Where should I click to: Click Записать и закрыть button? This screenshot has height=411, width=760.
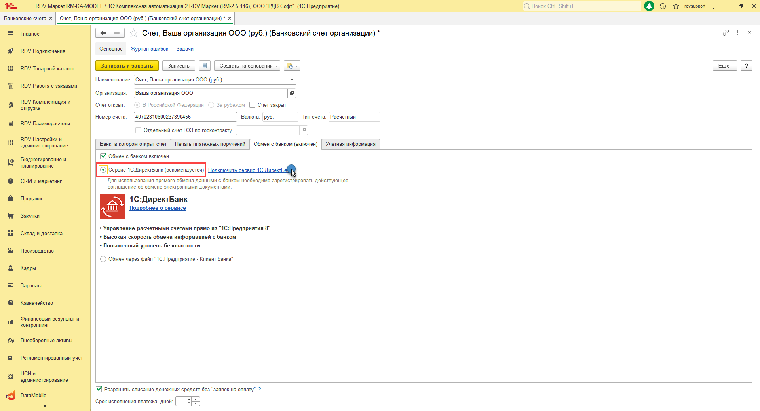point(127,66)
